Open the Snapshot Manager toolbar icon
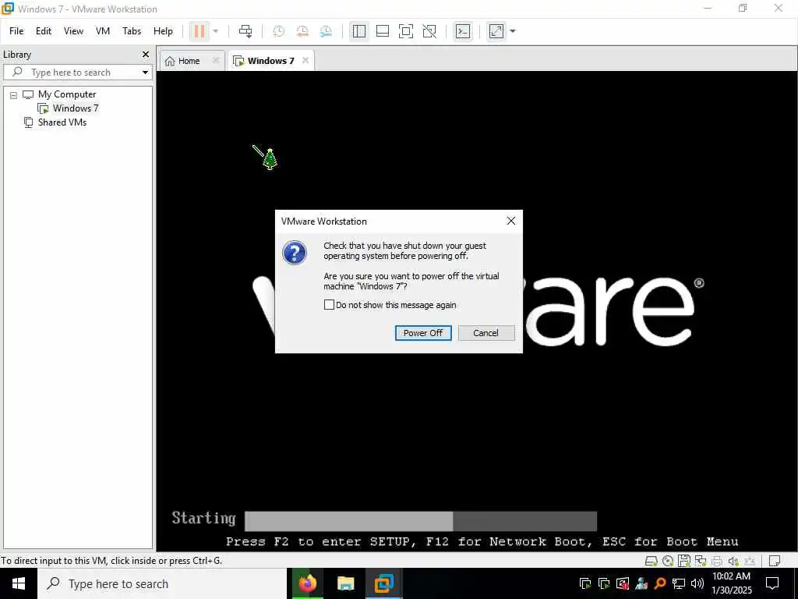798x599 pixels. [327, 31]
